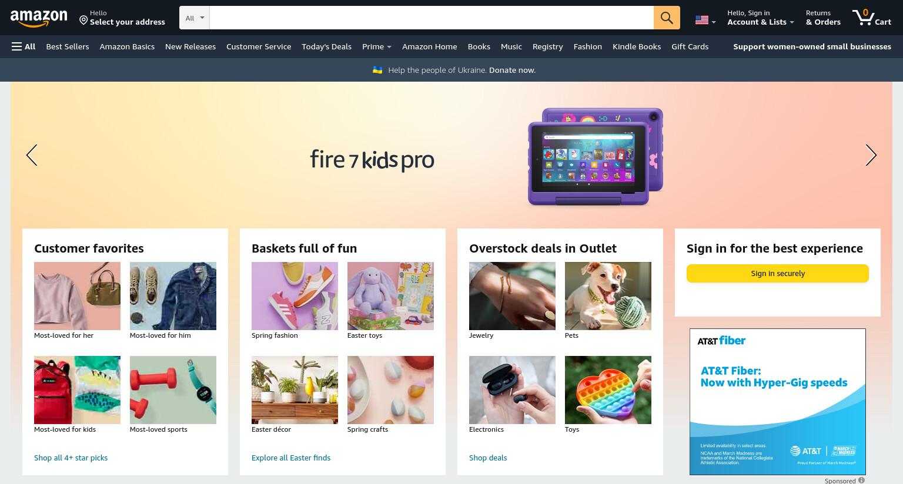The height and width of the screenshot is (484, 903).
Task: Click the orange search magnifier button
Action: tap(667, 18)
